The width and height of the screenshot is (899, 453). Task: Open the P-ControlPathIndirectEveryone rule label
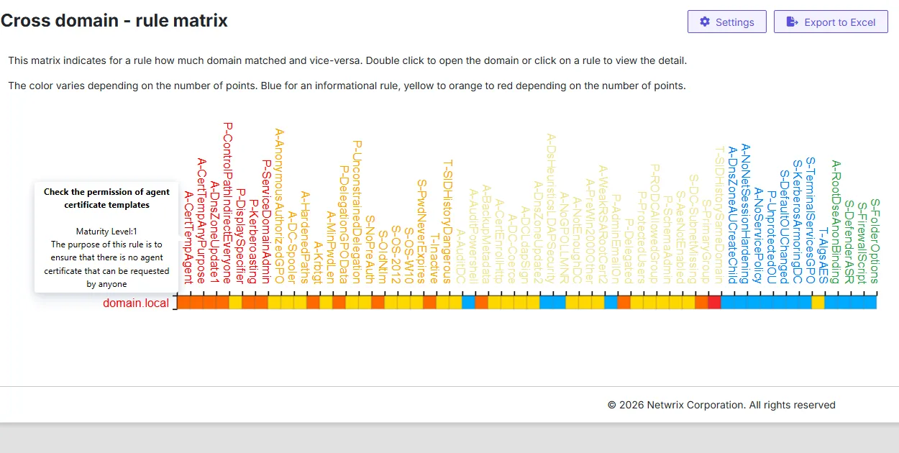227,203
